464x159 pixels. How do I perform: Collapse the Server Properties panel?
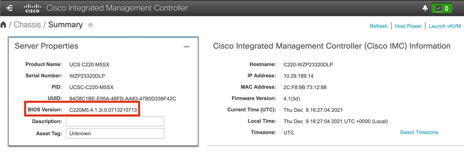(186, 47)
